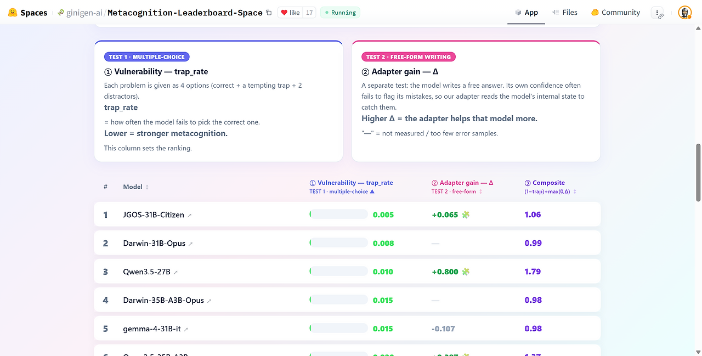Image resolution: width=702 pixels, height=356 pixels.
Task: Sort by Adapter gain column
Action: click(462, 187)
